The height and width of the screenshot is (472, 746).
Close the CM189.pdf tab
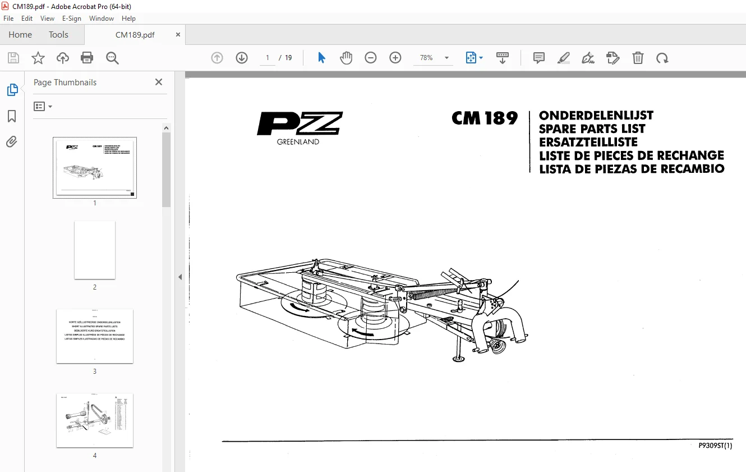pyautogui.click(x=178, y=35)
